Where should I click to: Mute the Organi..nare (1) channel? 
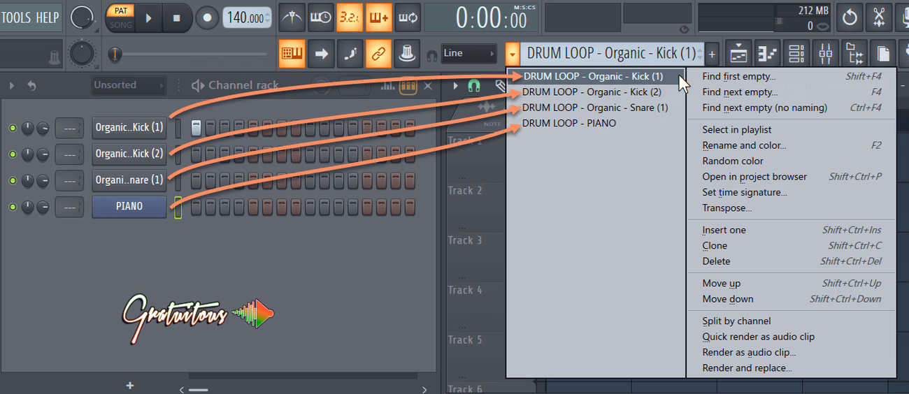12,180
